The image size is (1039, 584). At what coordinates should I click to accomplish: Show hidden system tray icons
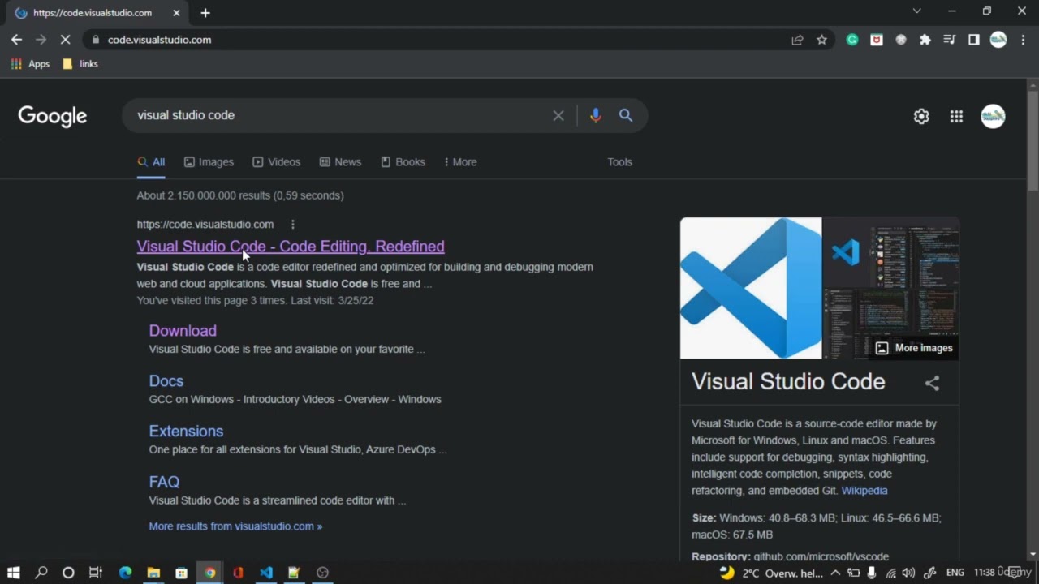834,573
